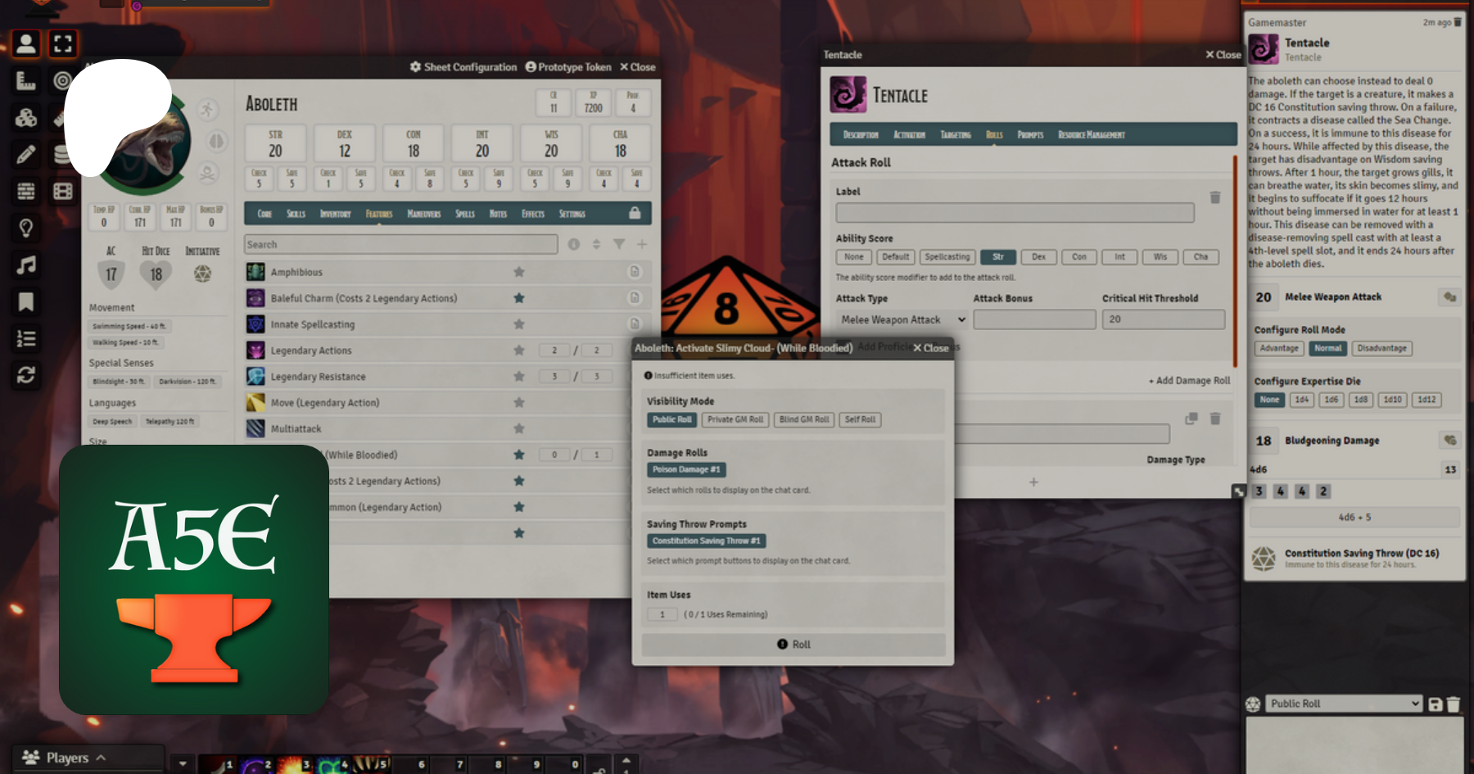Click Add Damage Roll link
This screenshot has height=774, width=1474.
tap(1189, 381)
